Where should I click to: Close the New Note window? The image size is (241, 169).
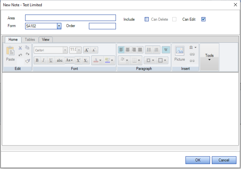(x=235, y=5)
